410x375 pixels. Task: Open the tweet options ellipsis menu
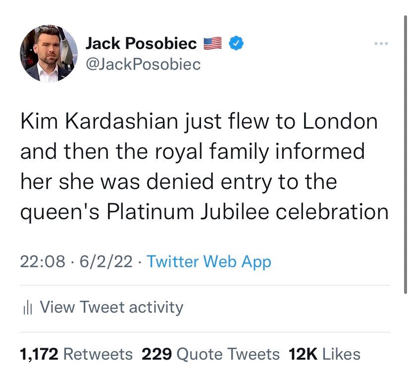(380, 45)
